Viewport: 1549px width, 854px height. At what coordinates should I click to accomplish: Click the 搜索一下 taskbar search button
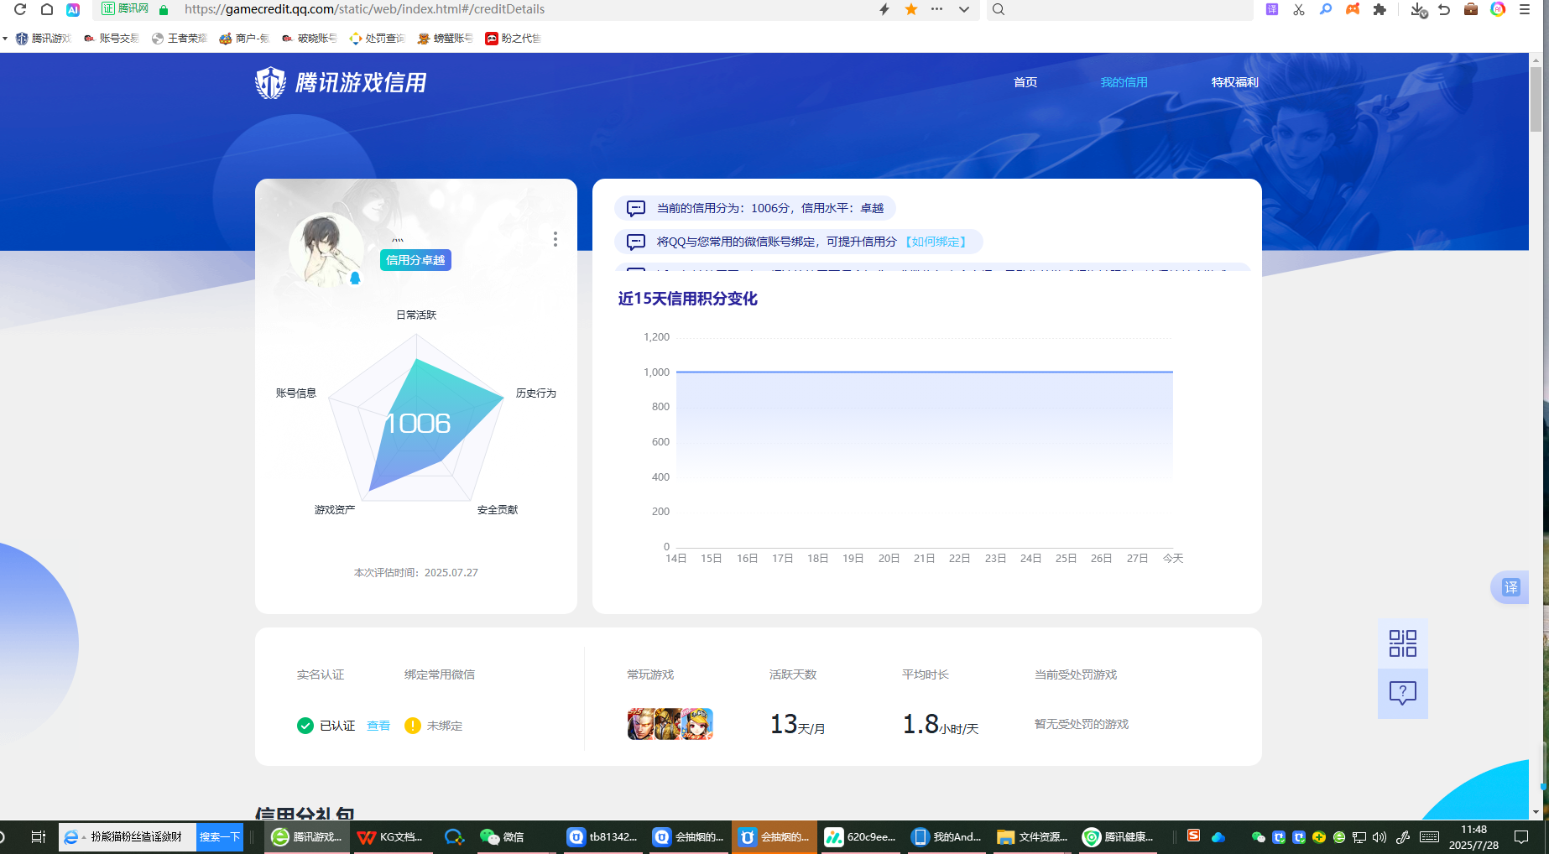220,837
